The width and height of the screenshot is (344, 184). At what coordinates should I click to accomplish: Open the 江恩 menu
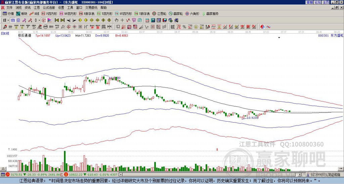tap(37, 8)
